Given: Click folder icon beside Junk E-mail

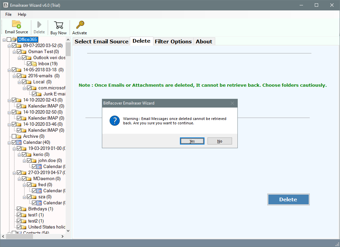Looking at the screenshot, I should (39, 94).
